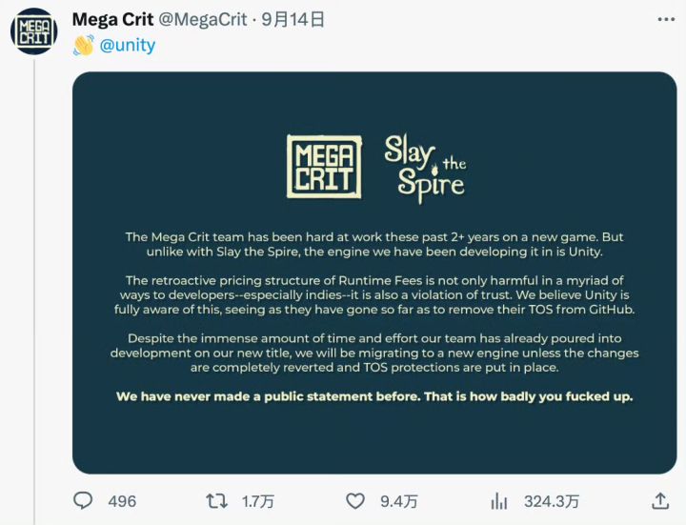The height and width of the screenshot is (525, 686).
Task: Like the tweet with heart icon
Action: click(x=354, y=500)
